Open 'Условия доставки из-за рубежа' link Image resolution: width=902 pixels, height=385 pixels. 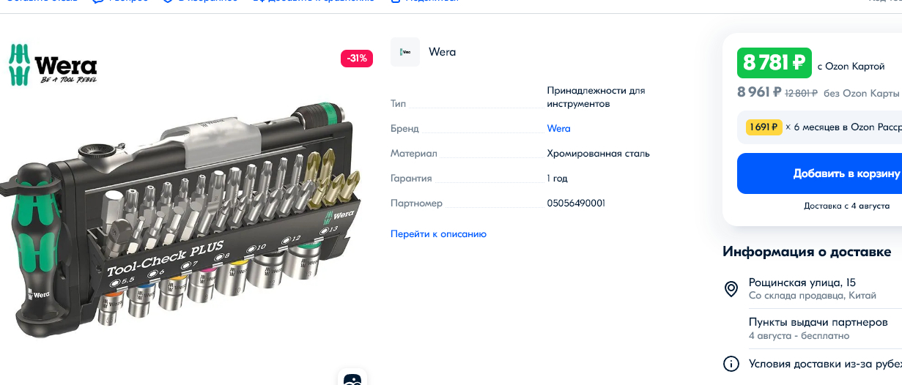click(825, 364)
